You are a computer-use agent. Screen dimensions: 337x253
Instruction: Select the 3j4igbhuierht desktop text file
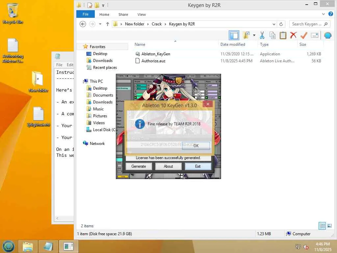point(39,117)
